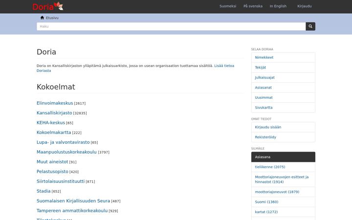
Task: Click the Doria page heading
Action: (x=46, y=52)
